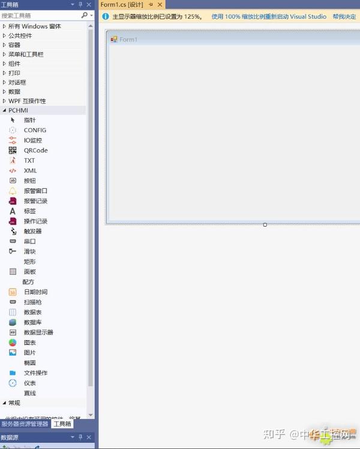Viewport: 360px width, 449px height.
Task: Toggle the pin on the Form1.cs tab
Action: click(151, 5)
